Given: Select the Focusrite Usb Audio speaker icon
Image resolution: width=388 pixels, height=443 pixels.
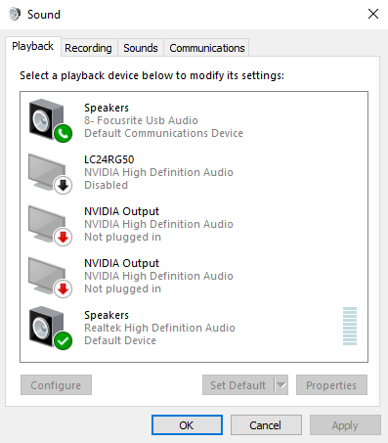Looking at the screenshot, I should tap(50, 120).
